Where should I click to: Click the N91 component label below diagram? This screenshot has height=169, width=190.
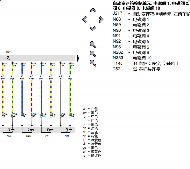(47, 136)
